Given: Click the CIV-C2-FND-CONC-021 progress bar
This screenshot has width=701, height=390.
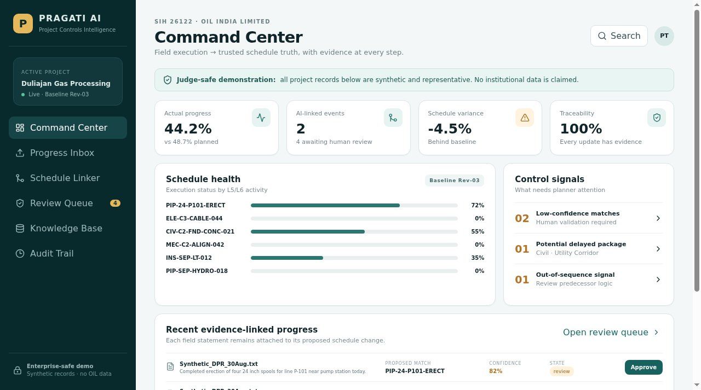Looking at the screenshot, I should pyautogui.click(x=354, y=232).
